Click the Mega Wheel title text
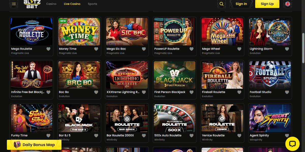Viewport: 305px width, 152px height. pyautogui.click(x=211, y=49)
